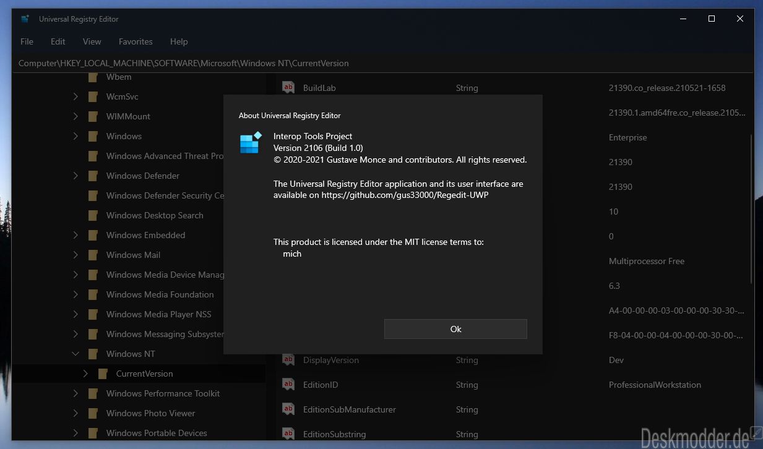This screenshot has height=449, width=763.
Task: Click the Windows Messaging Subsystem folder icon
Action: [x=93, y=335]
